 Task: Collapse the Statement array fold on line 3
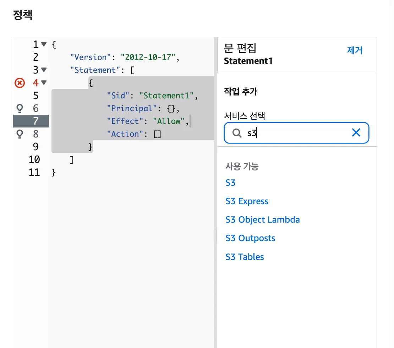44,70
